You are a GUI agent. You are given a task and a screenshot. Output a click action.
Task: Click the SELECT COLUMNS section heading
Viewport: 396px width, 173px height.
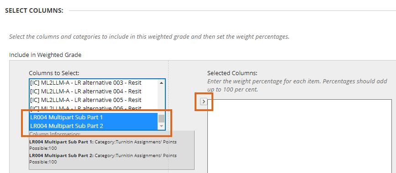pos(34,10)
